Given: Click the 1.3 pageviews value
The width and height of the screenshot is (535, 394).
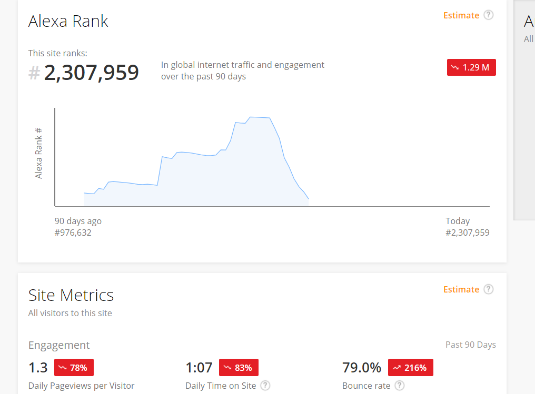Looking at the screenshot, I should 38,367.
